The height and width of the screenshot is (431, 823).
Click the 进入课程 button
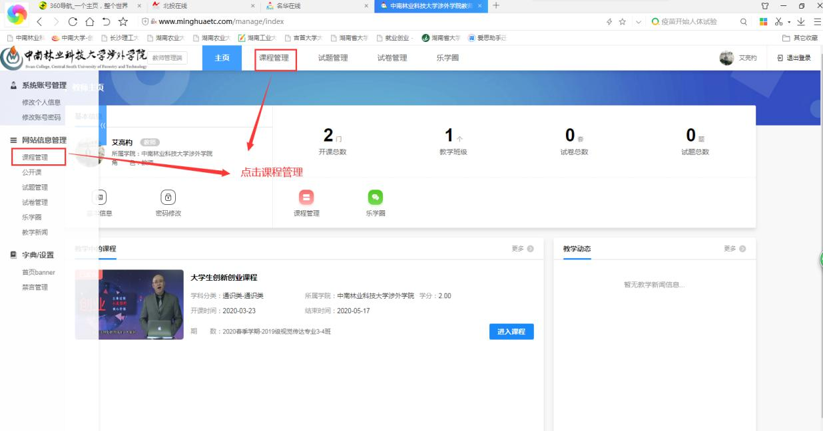tap(511, 331)
